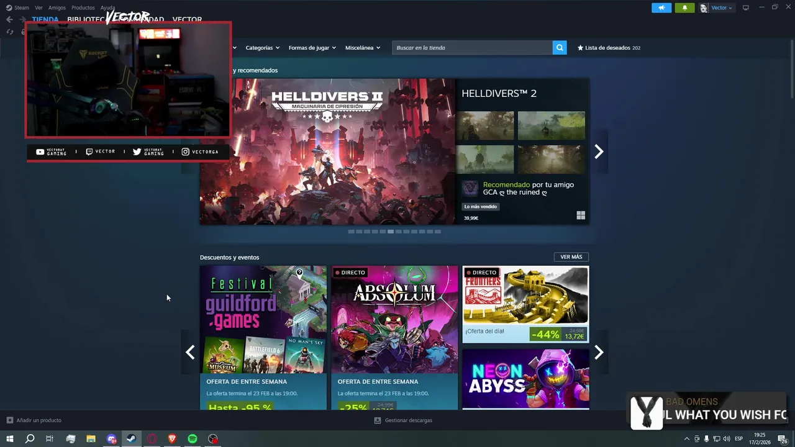Open the Festival Guildford Games card

tap(263, 338)
